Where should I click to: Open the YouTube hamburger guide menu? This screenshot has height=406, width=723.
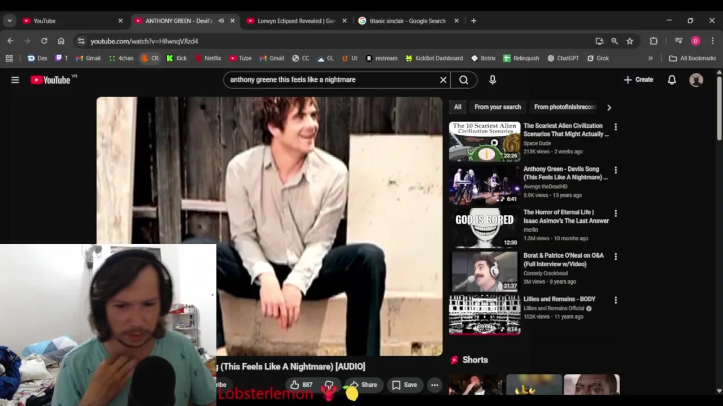[x=15, y=80]
